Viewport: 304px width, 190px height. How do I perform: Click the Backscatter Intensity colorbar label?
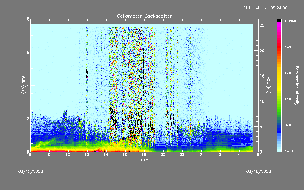pyautogui.click(x=296, y=85)
